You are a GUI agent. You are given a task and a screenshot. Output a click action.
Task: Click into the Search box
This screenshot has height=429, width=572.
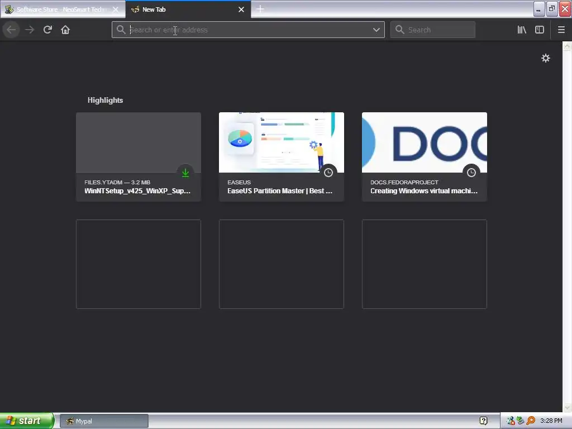click(433, 30)
